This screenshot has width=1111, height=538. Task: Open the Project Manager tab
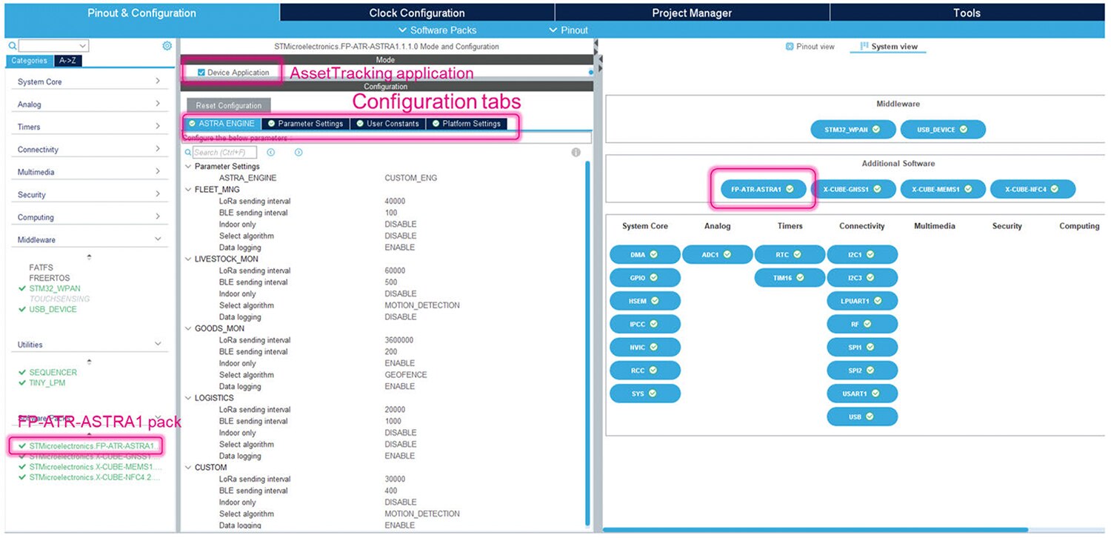(692, 13)
